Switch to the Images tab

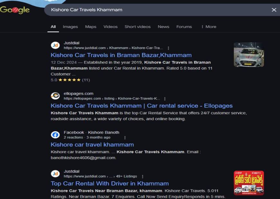click(x=70, y=27)
